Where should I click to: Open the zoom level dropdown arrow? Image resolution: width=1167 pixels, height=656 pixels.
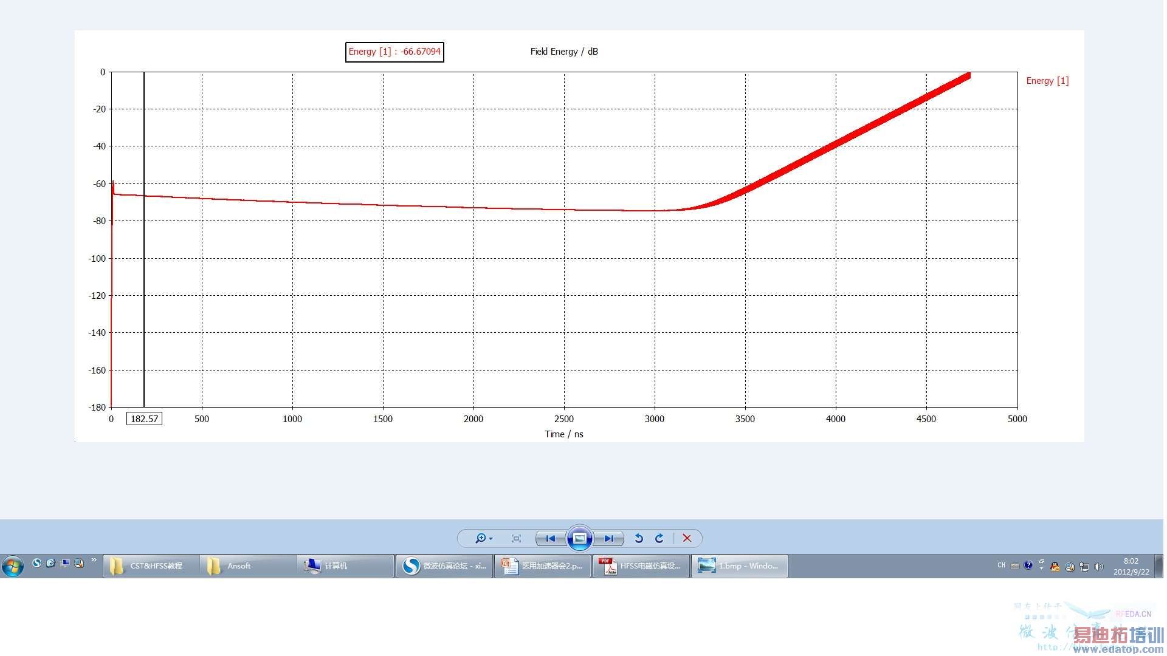[491, 539]
